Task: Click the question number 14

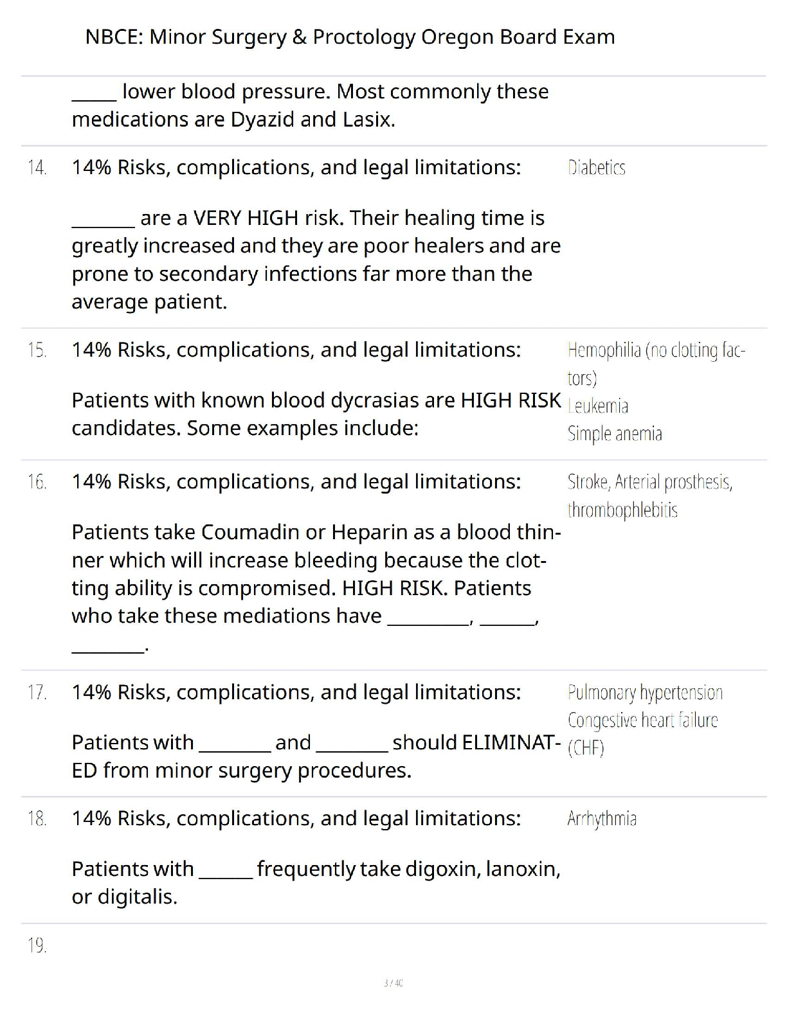Action: pos(37,168)
